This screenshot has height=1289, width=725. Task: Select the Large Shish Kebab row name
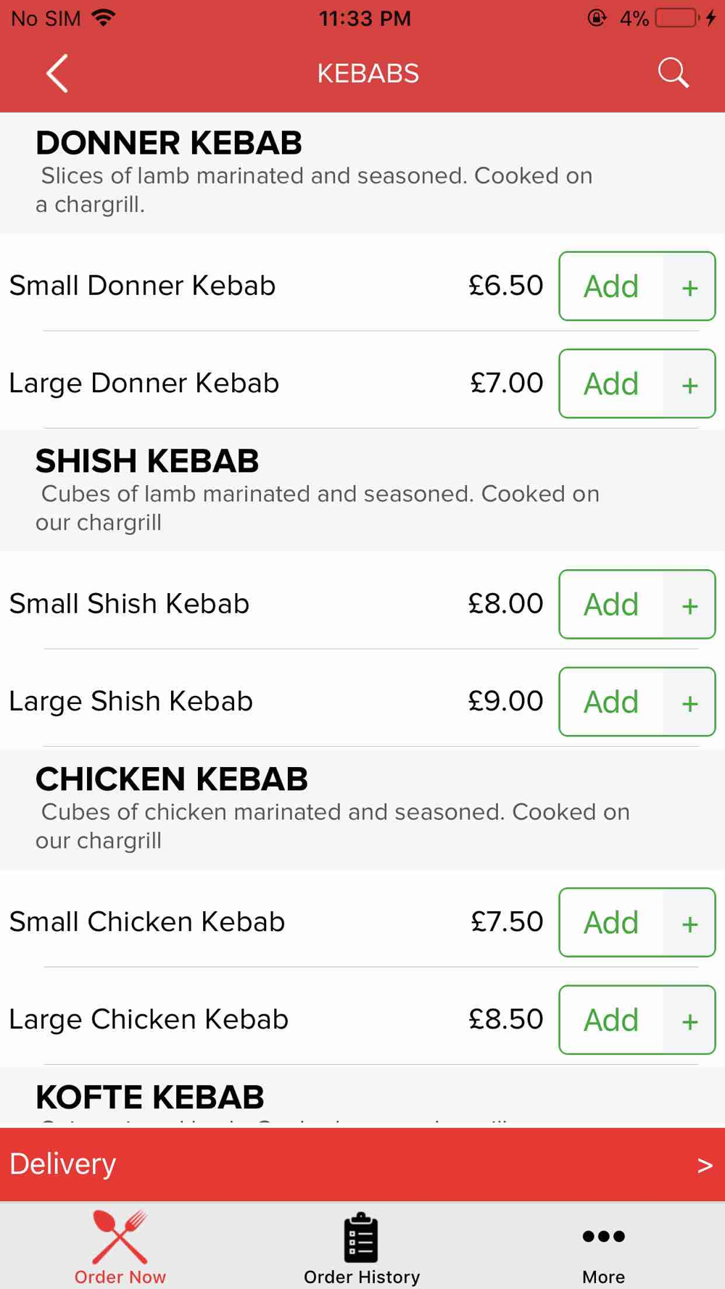130,701
